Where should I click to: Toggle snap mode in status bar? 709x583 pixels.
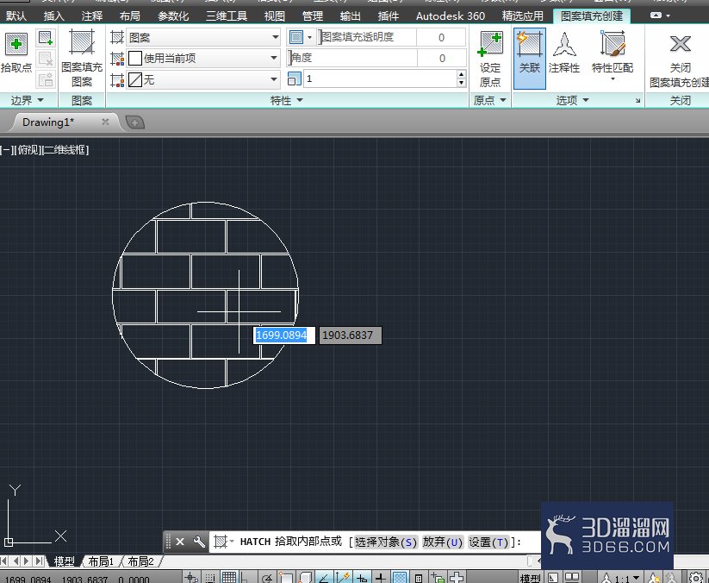click(210, 578)
